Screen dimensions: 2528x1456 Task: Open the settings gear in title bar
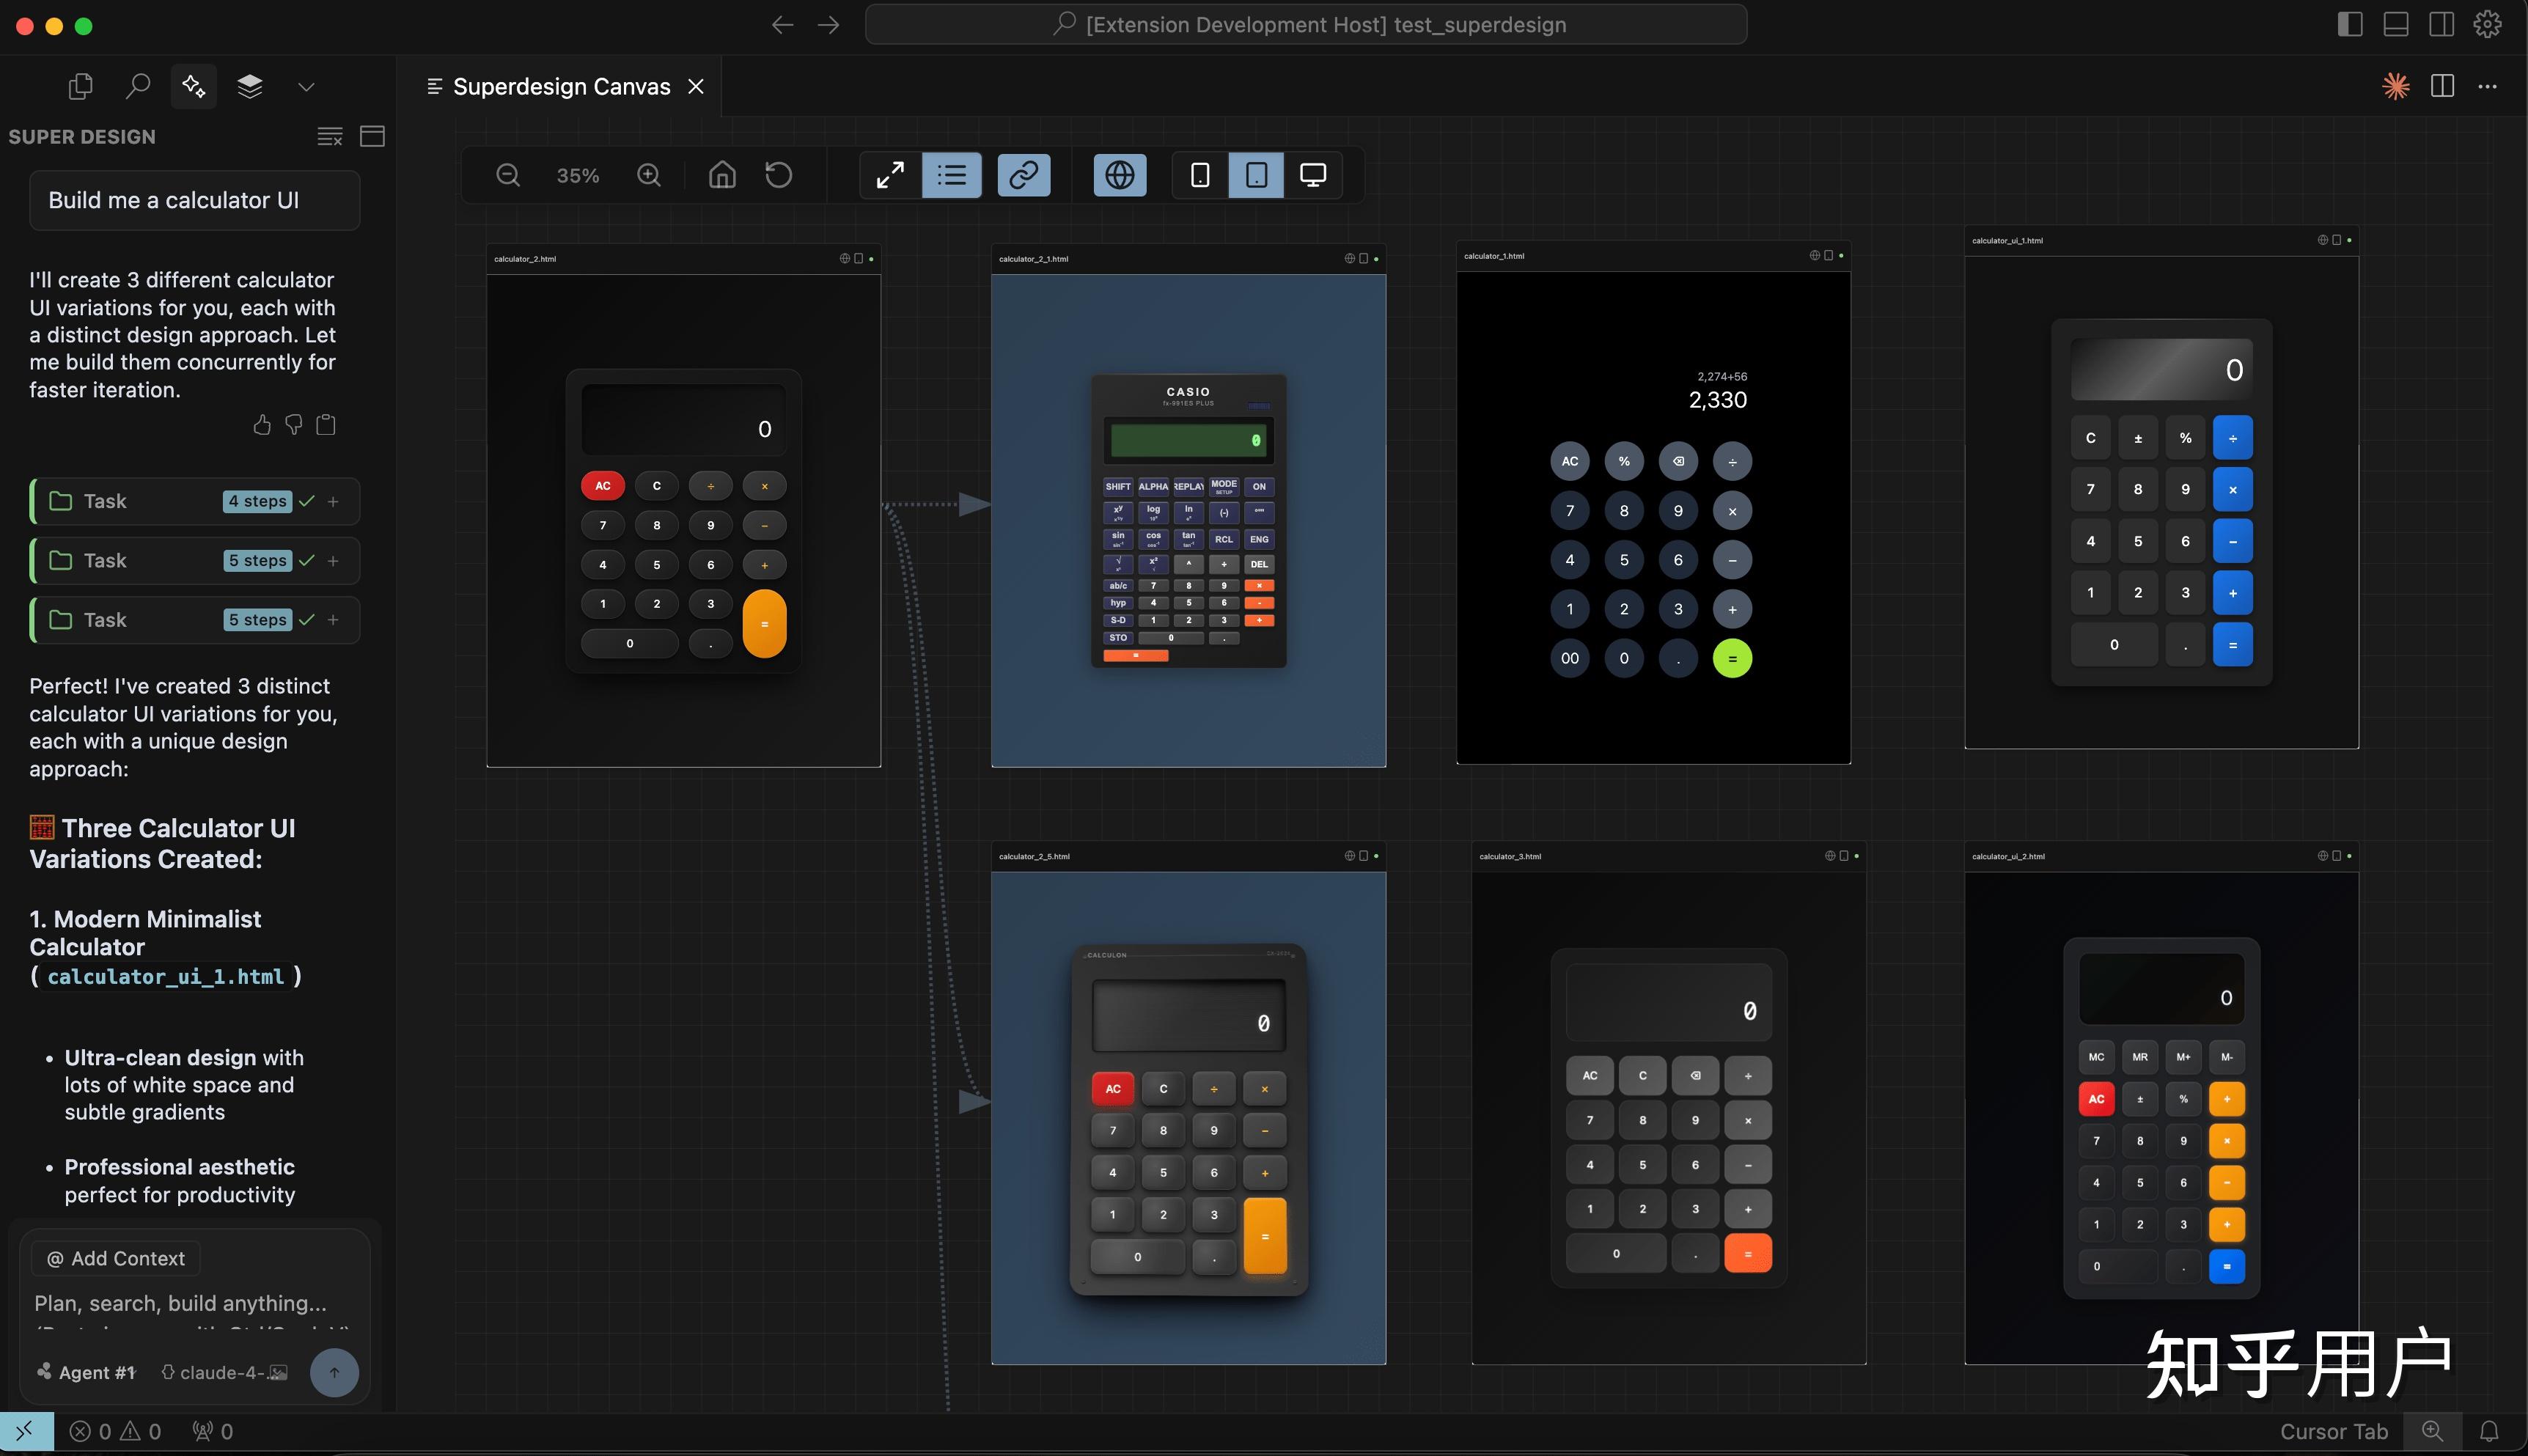point(2487,24)
